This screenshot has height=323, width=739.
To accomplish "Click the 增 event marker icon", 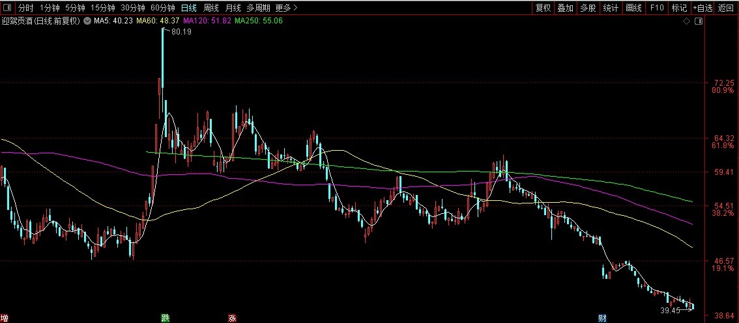I will coord(5,318).
